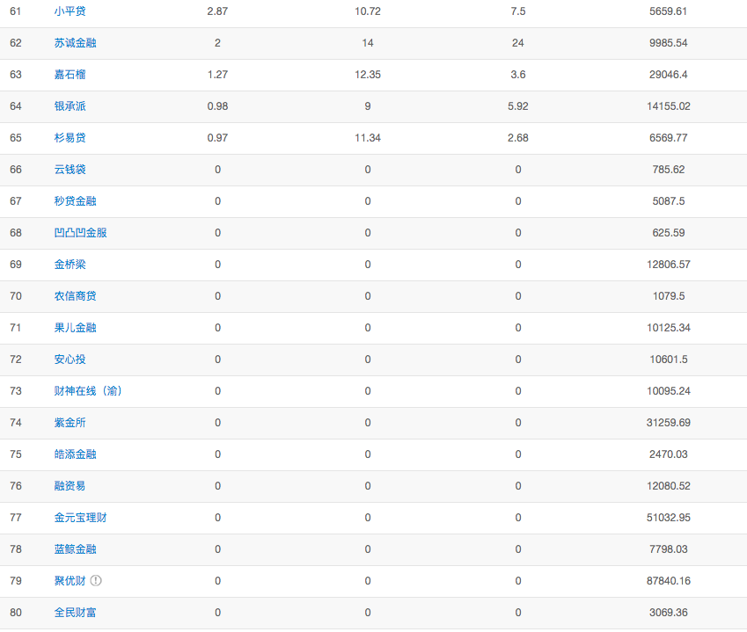
Task: Select the amount 10125.34
Action: [x=669, y=328]
